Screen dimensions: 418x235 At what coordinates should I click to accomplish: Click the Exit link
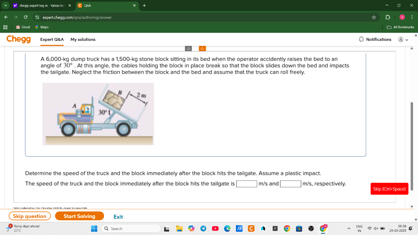tap(118, 217)
